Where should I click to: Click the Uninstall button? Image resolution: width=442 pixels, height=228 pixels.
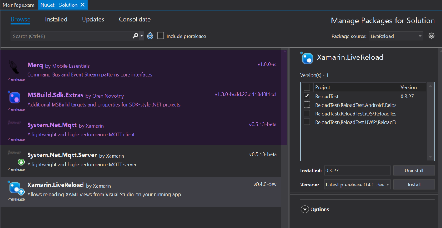point(414,170)
